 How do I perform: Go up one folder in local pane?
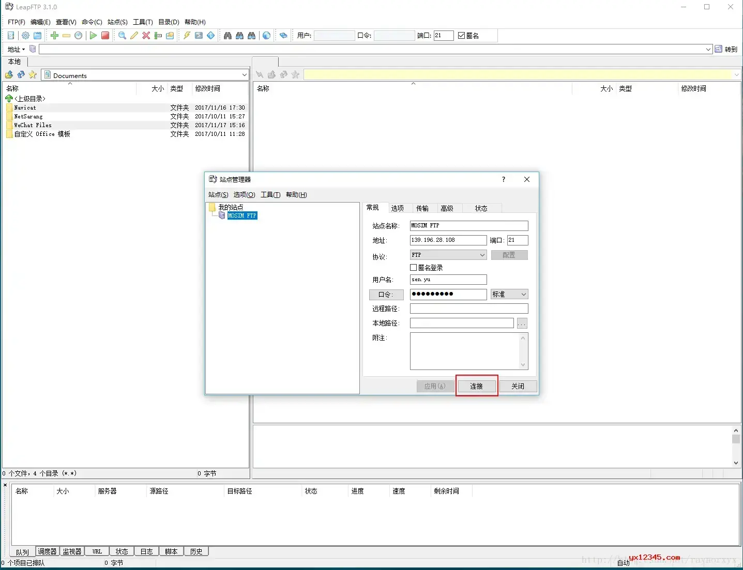pos(9,75)
